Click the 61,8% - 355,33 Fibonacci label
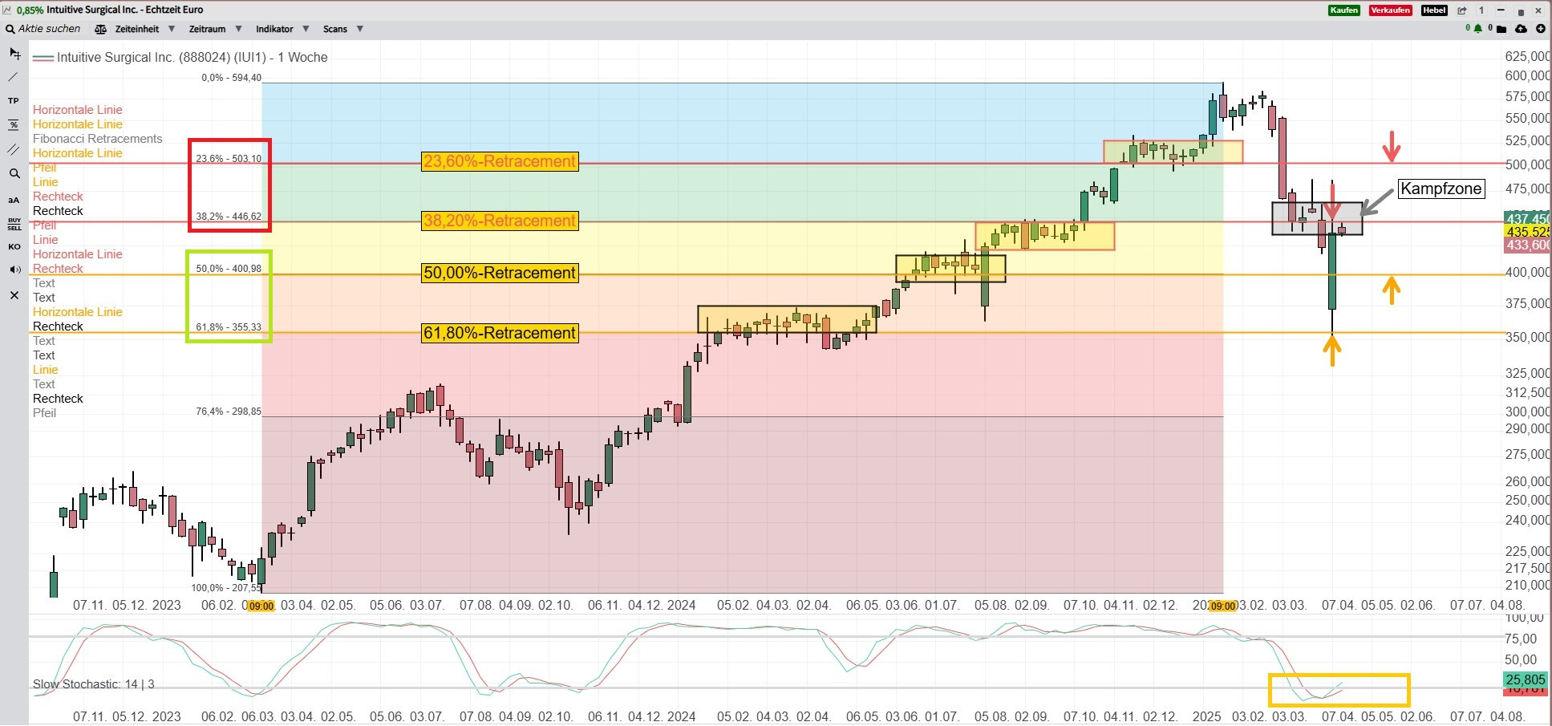Viewport: 1552px width, 726px height. click(229, 327)
